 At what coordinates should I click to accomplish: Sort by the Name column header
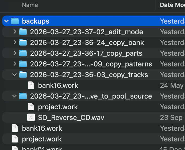coord(29,5)
